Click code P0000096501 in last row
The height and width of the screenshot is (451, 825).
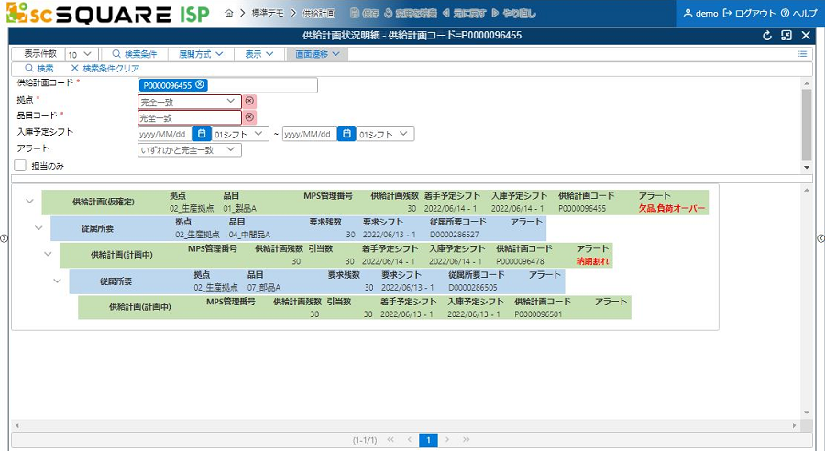click(x=538, y=314)
